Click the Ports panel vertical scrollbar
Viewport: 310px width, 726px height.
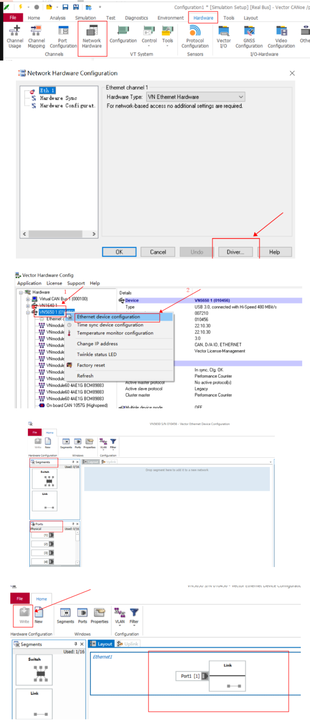77,548
